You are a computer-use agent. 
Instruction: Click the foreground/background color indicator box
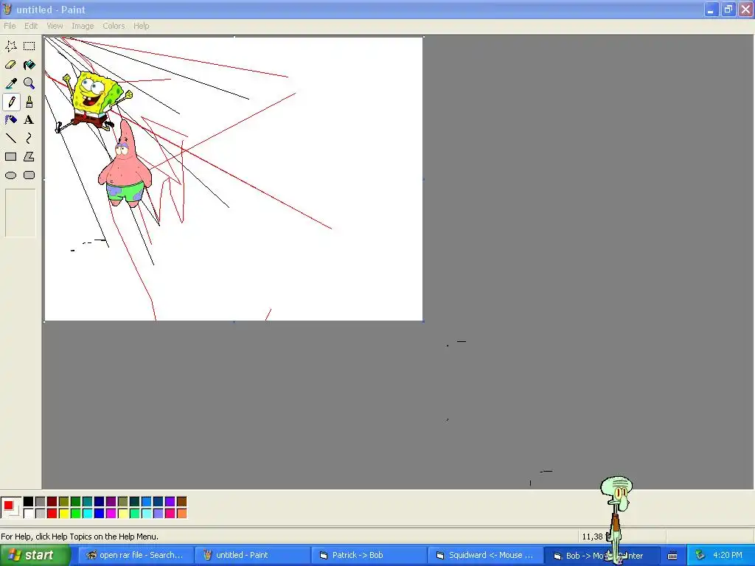pyautogui.click(x=11, y=508)
